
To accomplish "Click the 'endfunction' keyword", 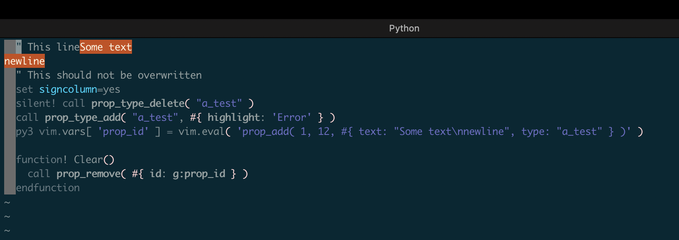I will pos(48,188).
